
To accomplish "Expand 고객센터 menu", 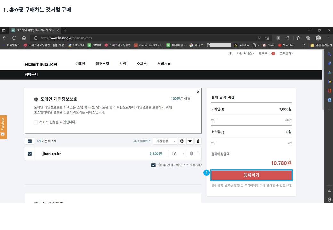I will [287, 54].
